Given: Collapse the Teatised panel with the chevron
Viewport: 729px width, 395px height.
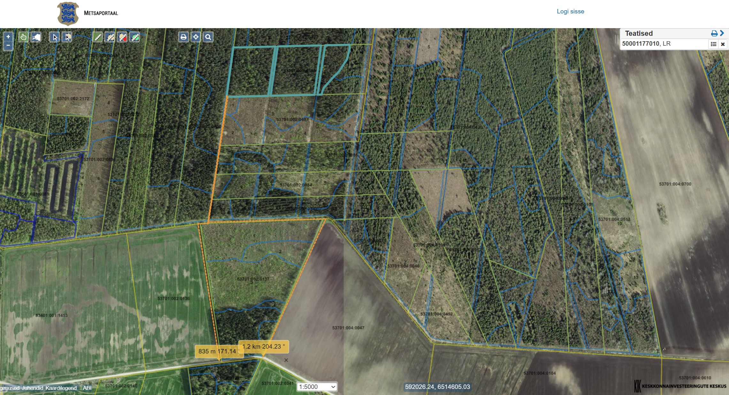Looking at the screenshot, I should coord(722,33).
